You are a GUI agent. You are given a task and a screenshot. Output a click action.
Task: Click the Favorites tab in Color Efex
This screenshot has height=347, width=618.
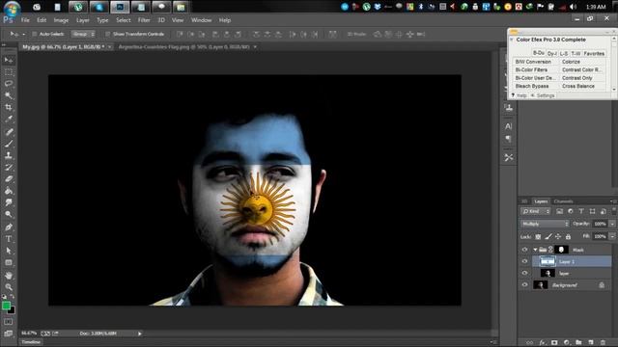coord(594,54)
